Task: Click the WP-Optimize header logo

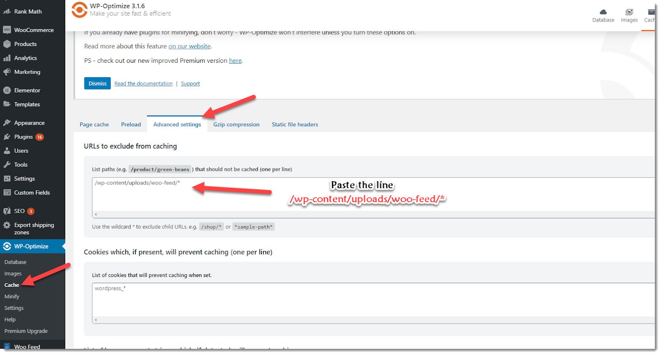Action: (x=79, y=10)
